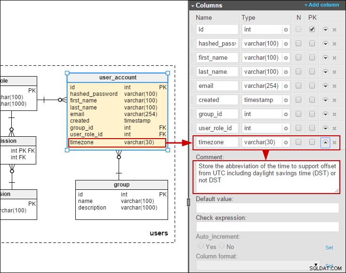Image resolution: width=346 pixels, height=273 pixels.
Task: Open type settings gear for first_name column
Action: [286, 58]
